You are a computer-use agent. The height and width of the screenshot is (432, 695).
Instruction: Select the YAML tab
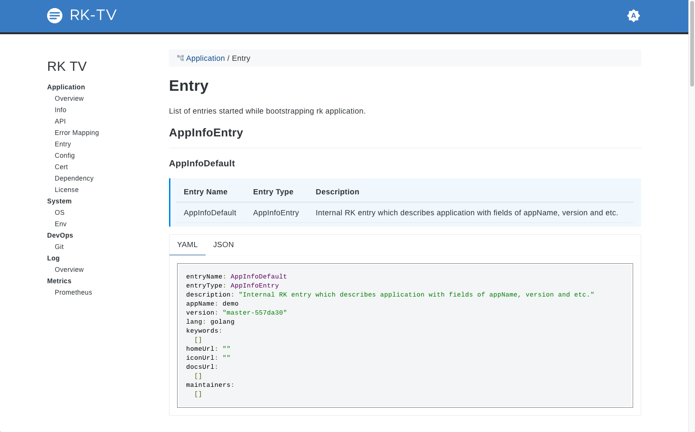tap(187, 245)
